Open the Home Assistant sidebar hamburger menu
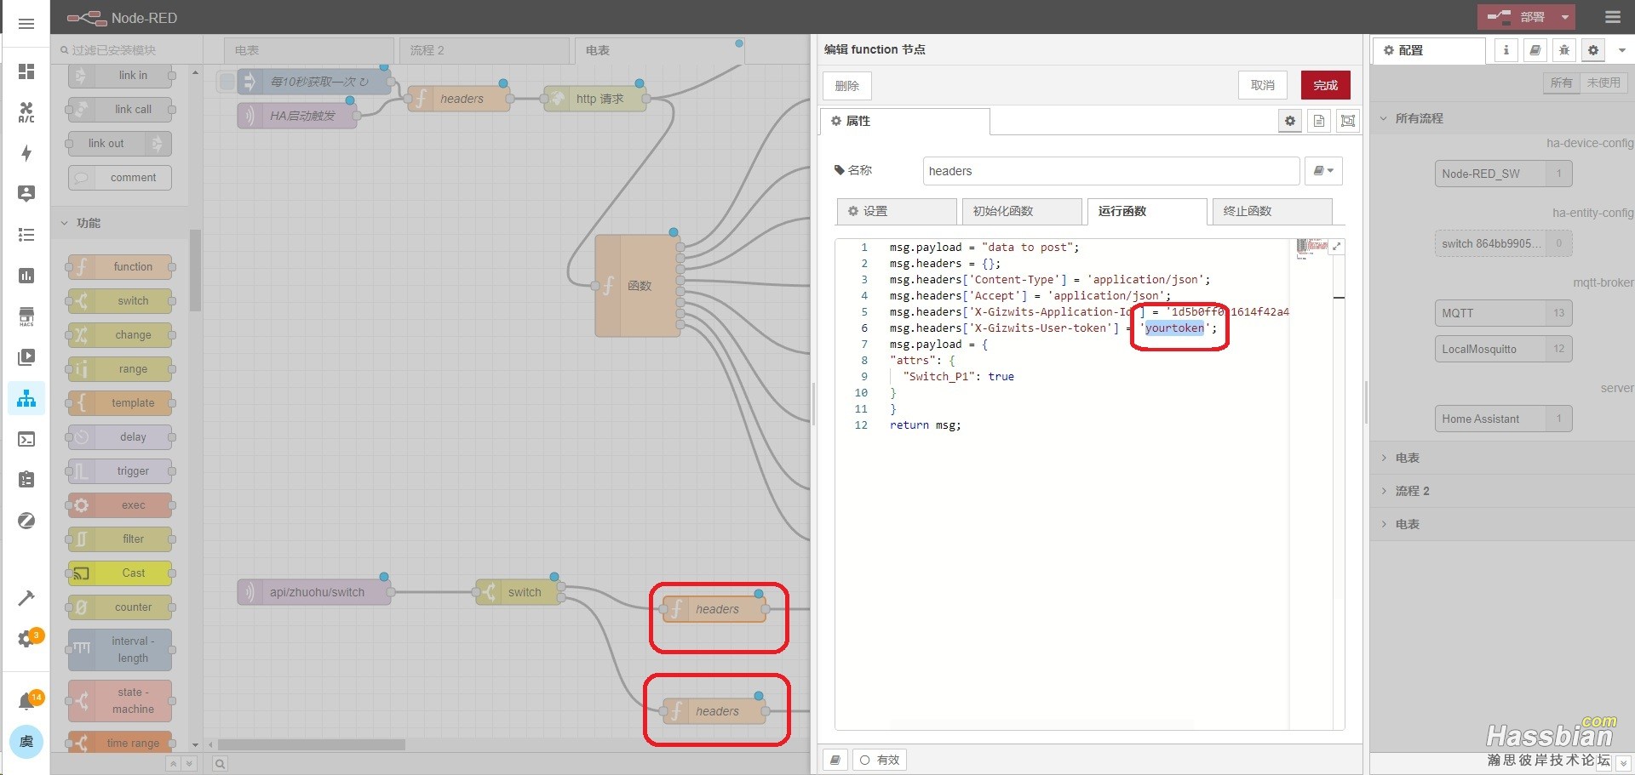1635x775 pixels. [x=26, y=23]
